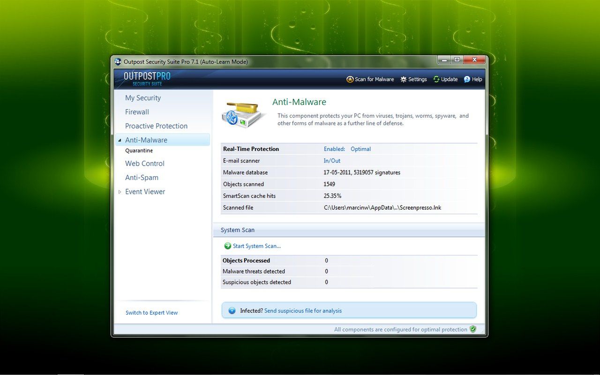Click the Malware database label

point(246,172)
